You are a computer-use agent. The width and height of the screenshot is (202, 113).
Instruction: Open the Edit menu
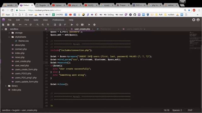[18, 20]
